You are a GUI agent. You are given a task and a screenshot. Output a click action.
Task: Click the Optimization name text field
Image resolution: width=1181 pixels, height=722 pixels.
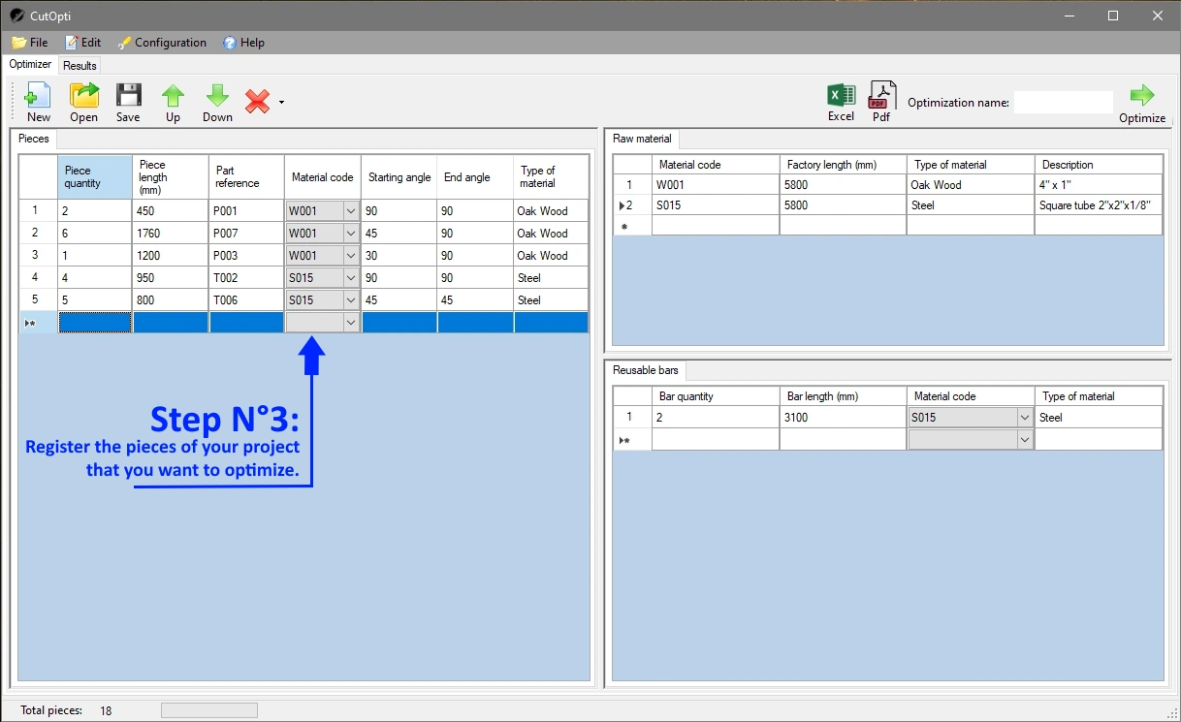coord(1063,103)
